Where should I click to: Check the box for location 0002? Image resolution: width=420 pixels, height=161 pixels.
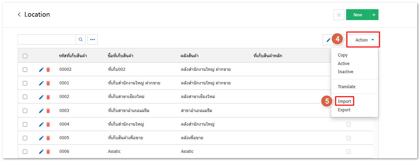[x=25, y=97]
